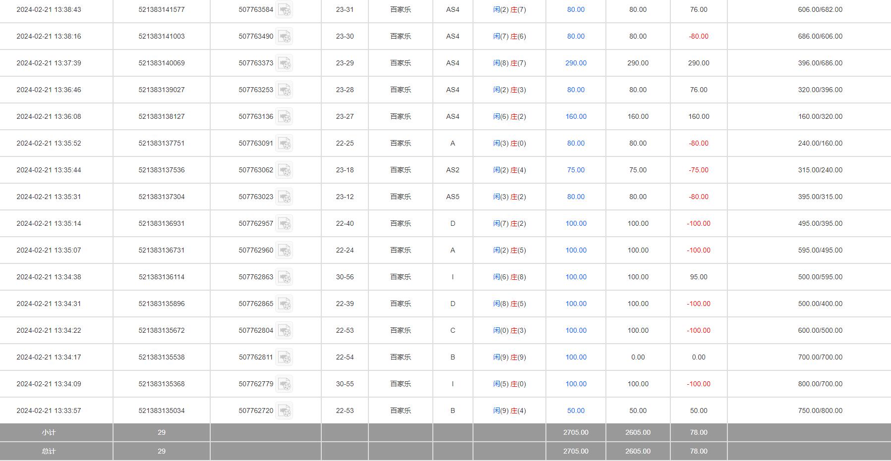Open video replay for round 507762863
This screenshot has width=891, height=461.
(284, 277)
